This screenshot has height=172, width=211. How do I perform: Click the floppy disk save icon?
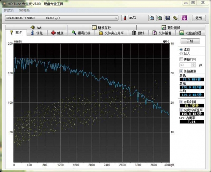pos(168,18)
